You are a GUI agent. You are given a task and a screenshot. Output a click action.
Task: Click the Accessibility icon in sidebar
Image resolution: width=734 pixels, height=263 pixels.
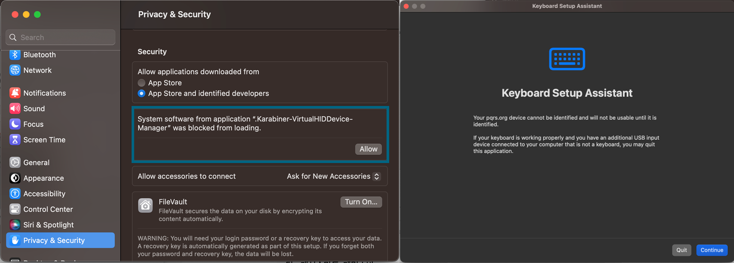pyautogui.click(x=15, y=193)
